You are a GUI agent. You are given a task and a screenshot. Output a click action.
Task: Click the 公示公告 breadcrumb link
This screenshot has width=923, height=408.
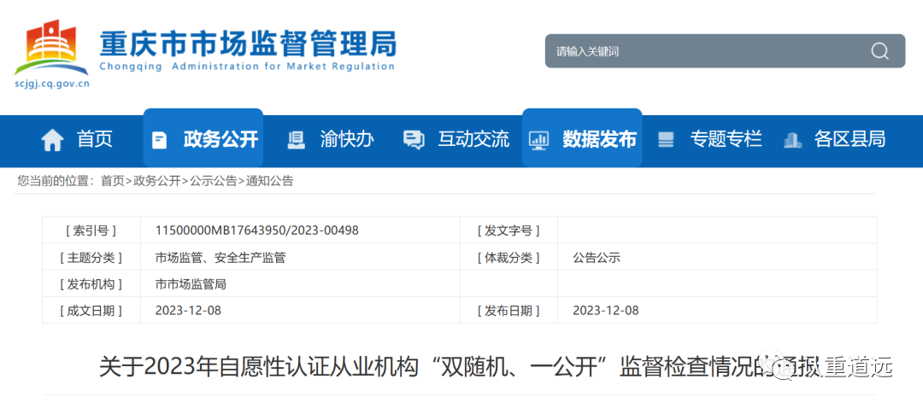point(213,181)
